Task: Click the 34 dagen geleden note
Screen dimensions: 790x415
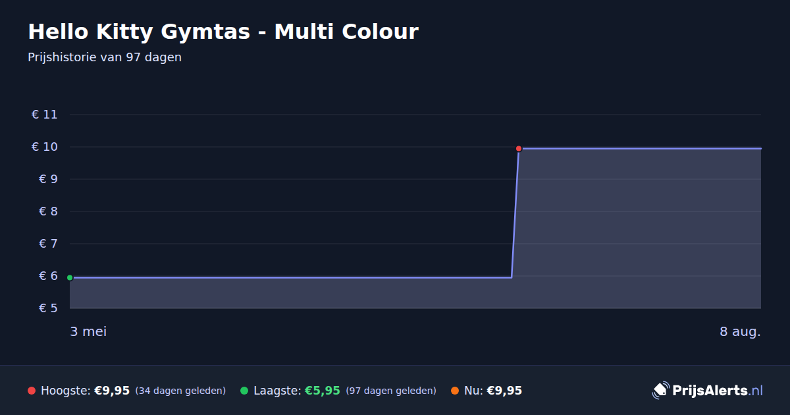Action: 180,391
